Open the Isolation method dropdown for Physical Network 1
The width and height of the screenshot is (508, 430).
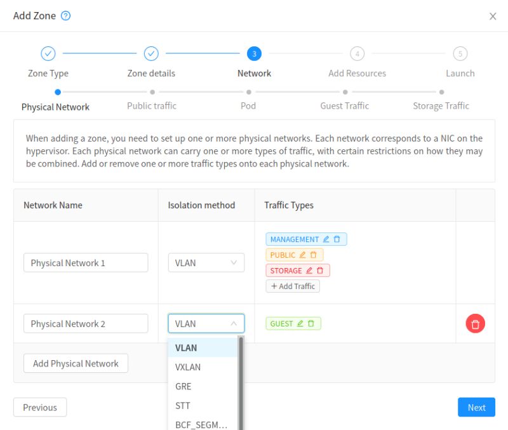pyautogui.click(x=206, y=262)
